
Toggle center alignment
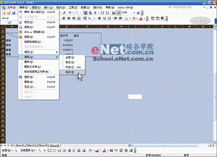[x=69, y=18]
